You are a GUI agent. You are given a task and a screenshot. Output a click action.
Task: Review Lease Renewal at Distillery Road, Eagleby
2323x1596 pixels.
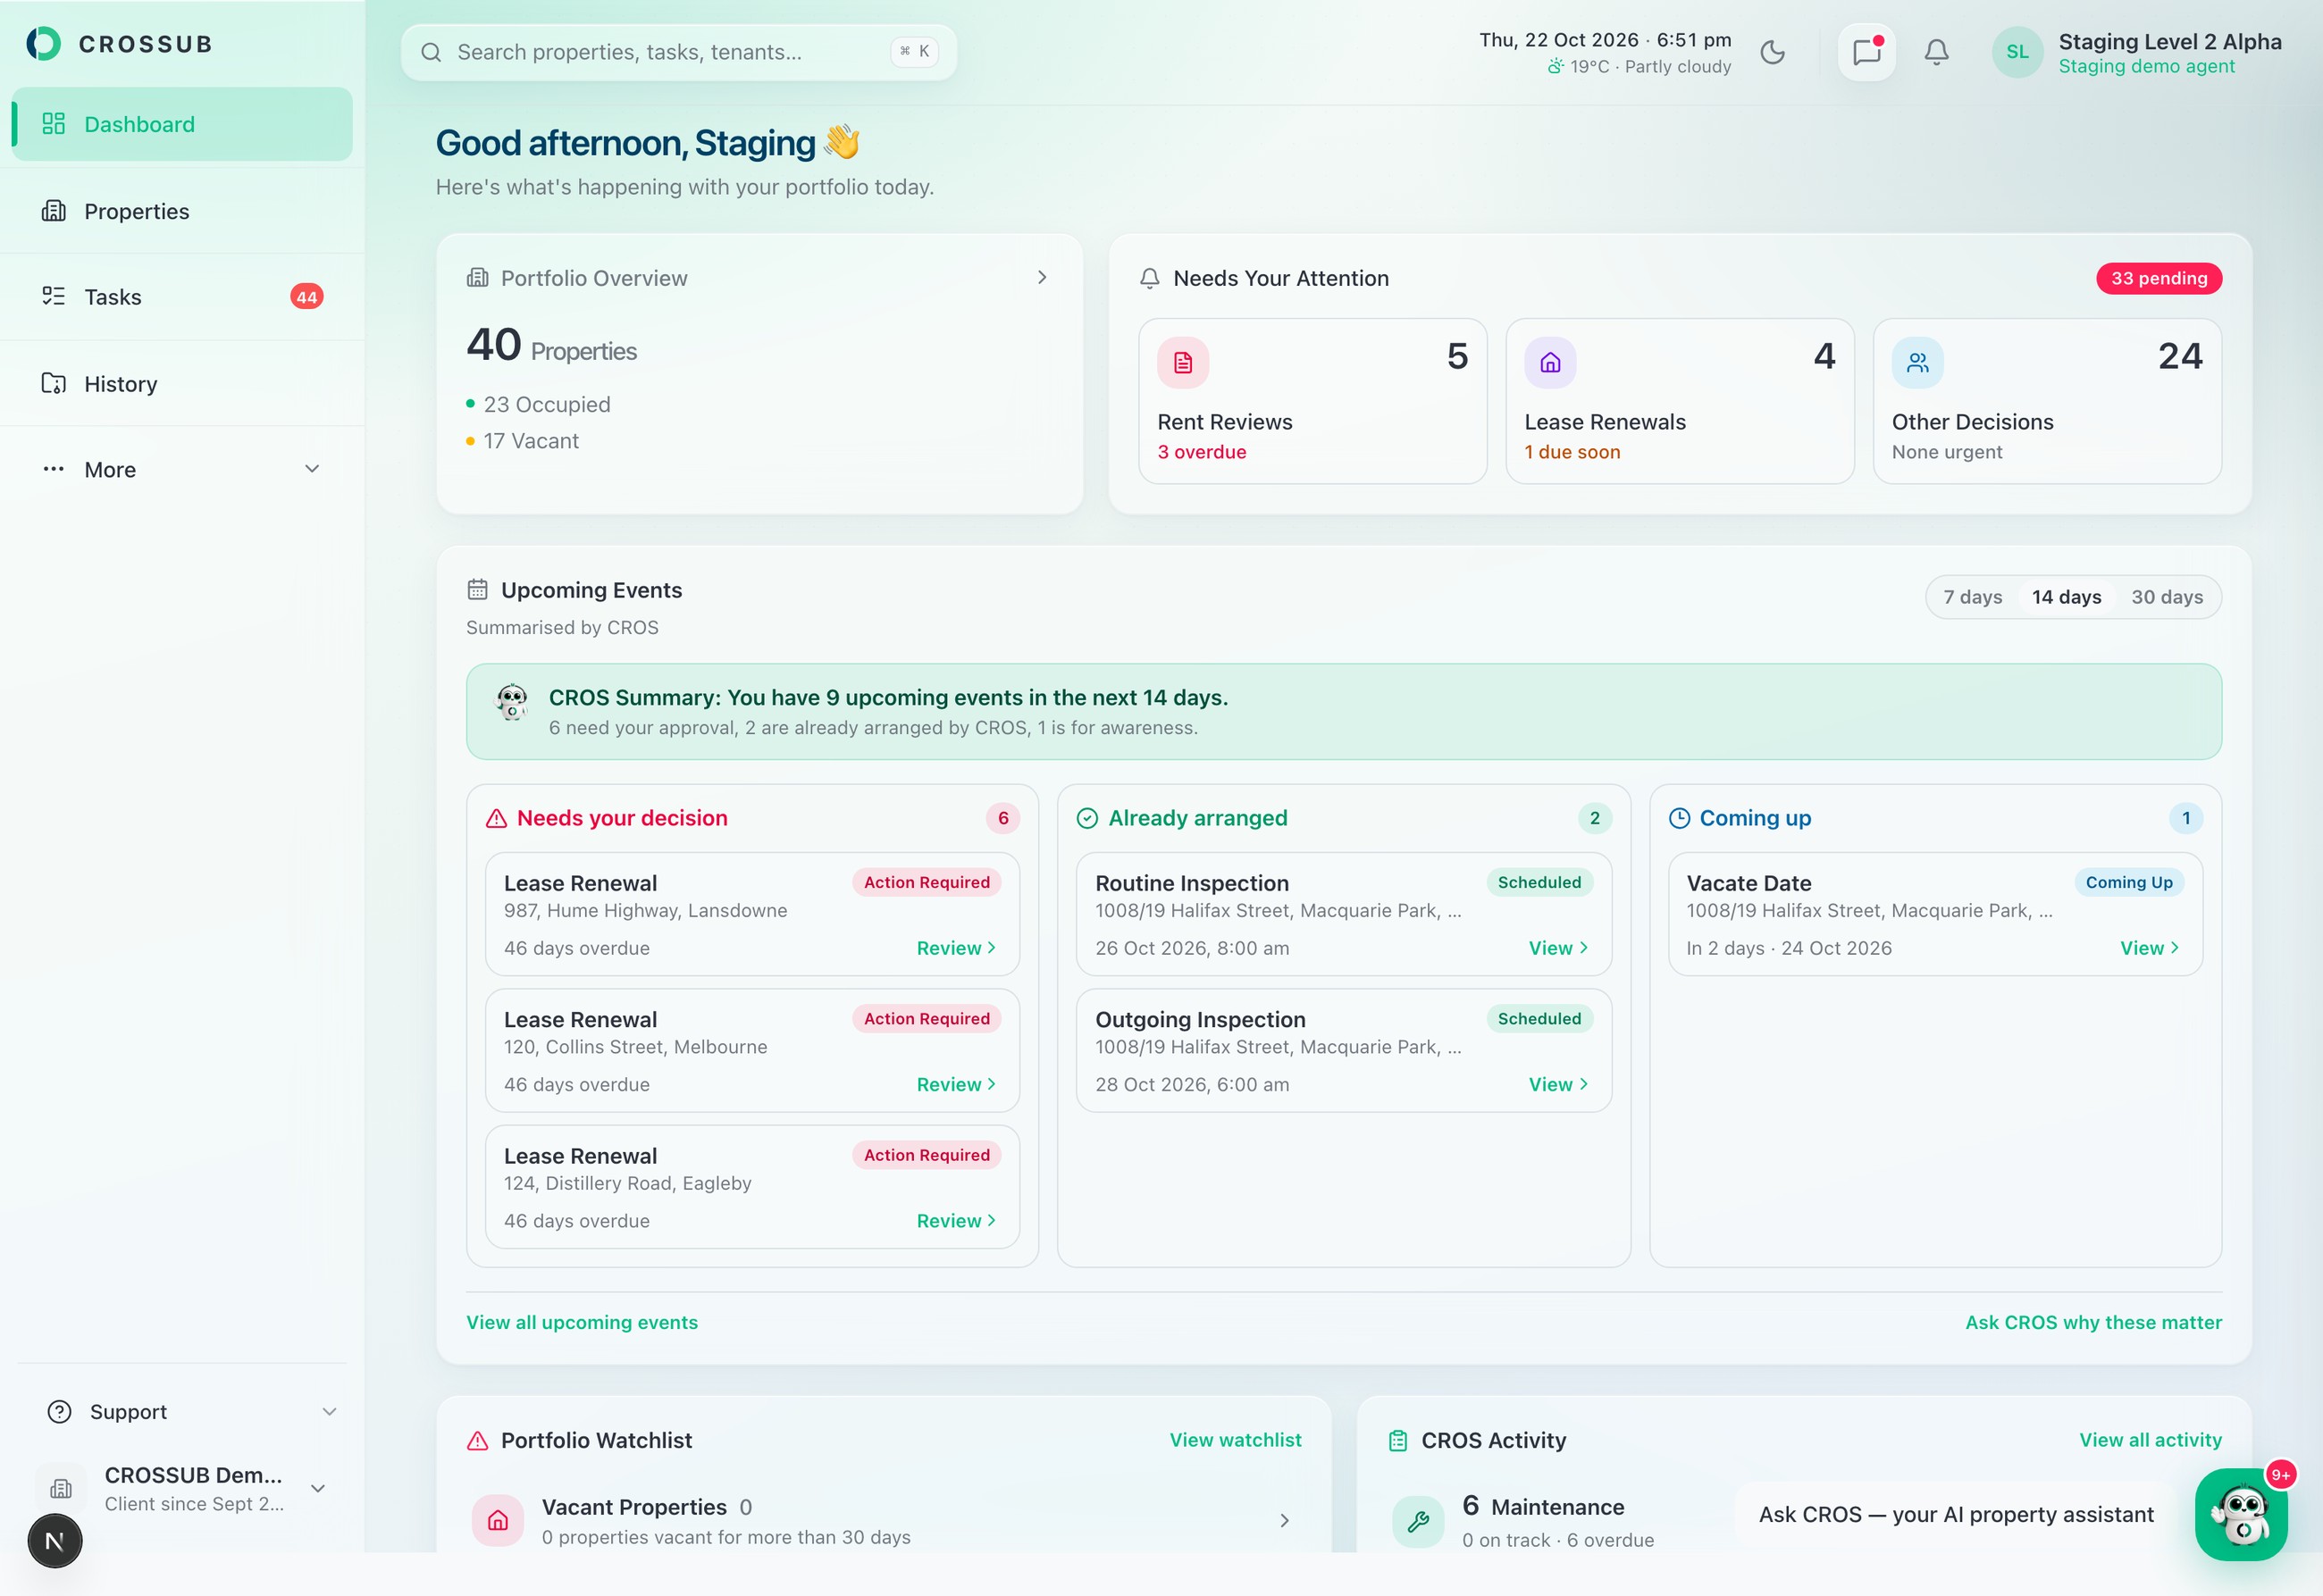[956, 1221]
